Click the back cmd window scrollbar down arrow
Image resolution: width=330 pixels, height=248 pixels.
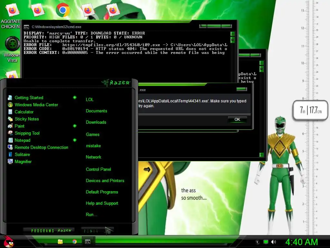coord(261,155)
